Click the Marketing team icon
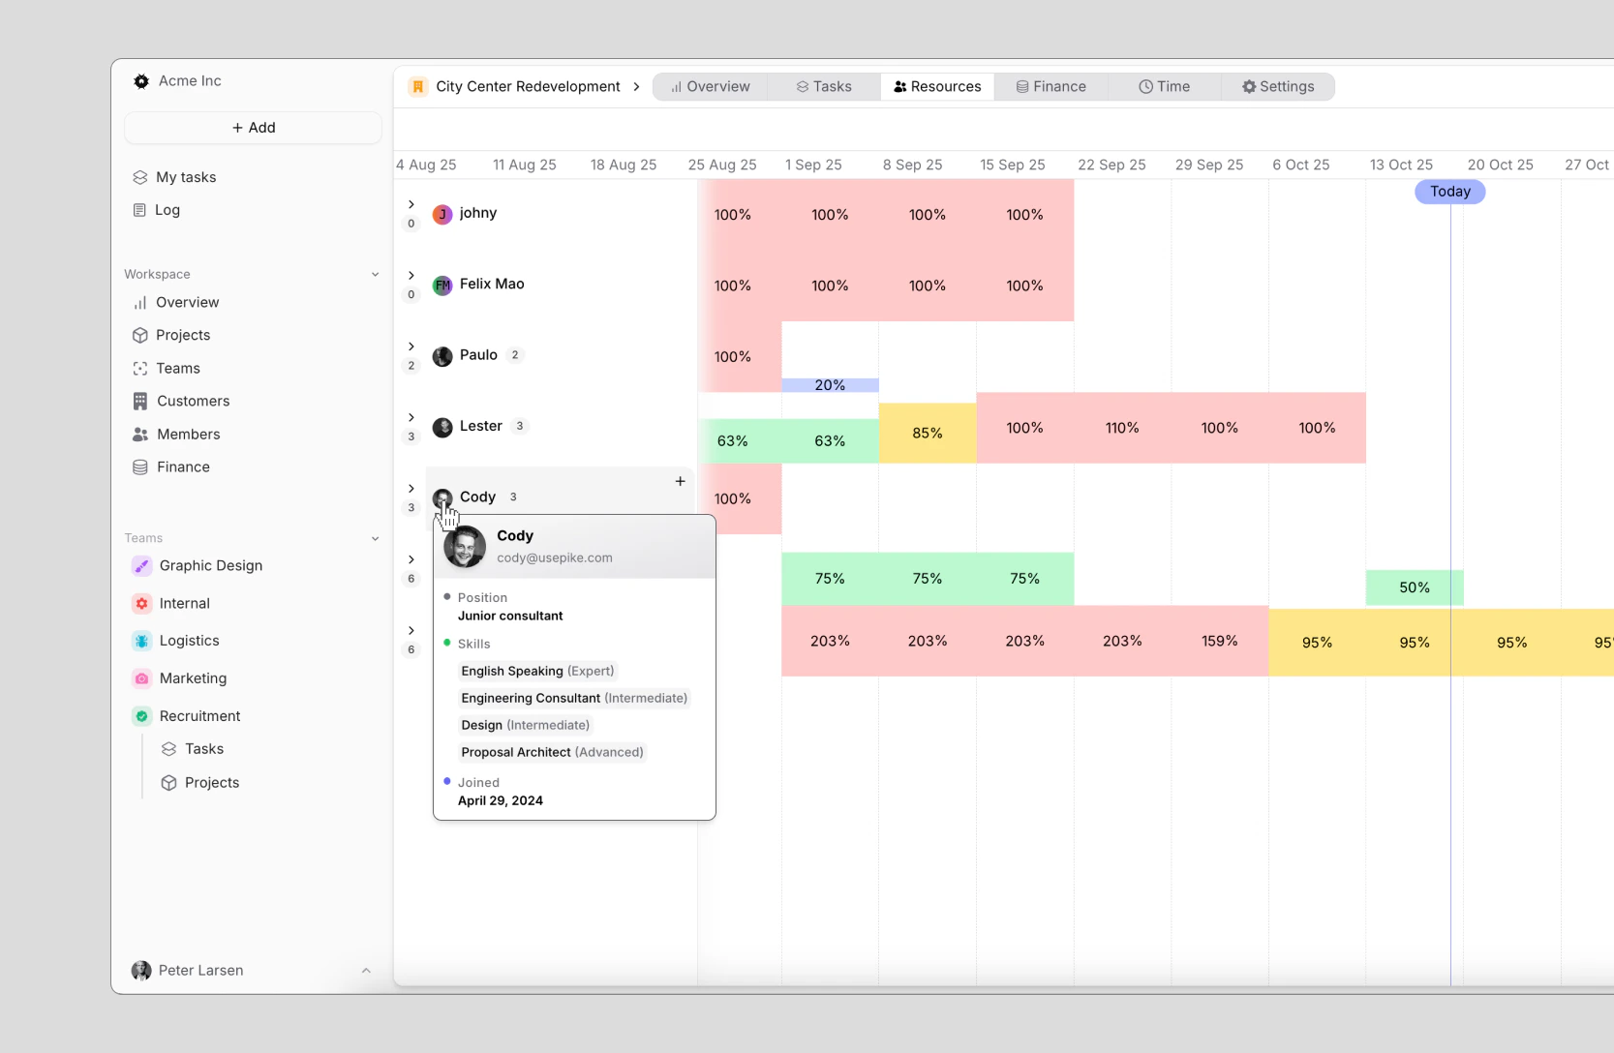 (x=141, y=678)
